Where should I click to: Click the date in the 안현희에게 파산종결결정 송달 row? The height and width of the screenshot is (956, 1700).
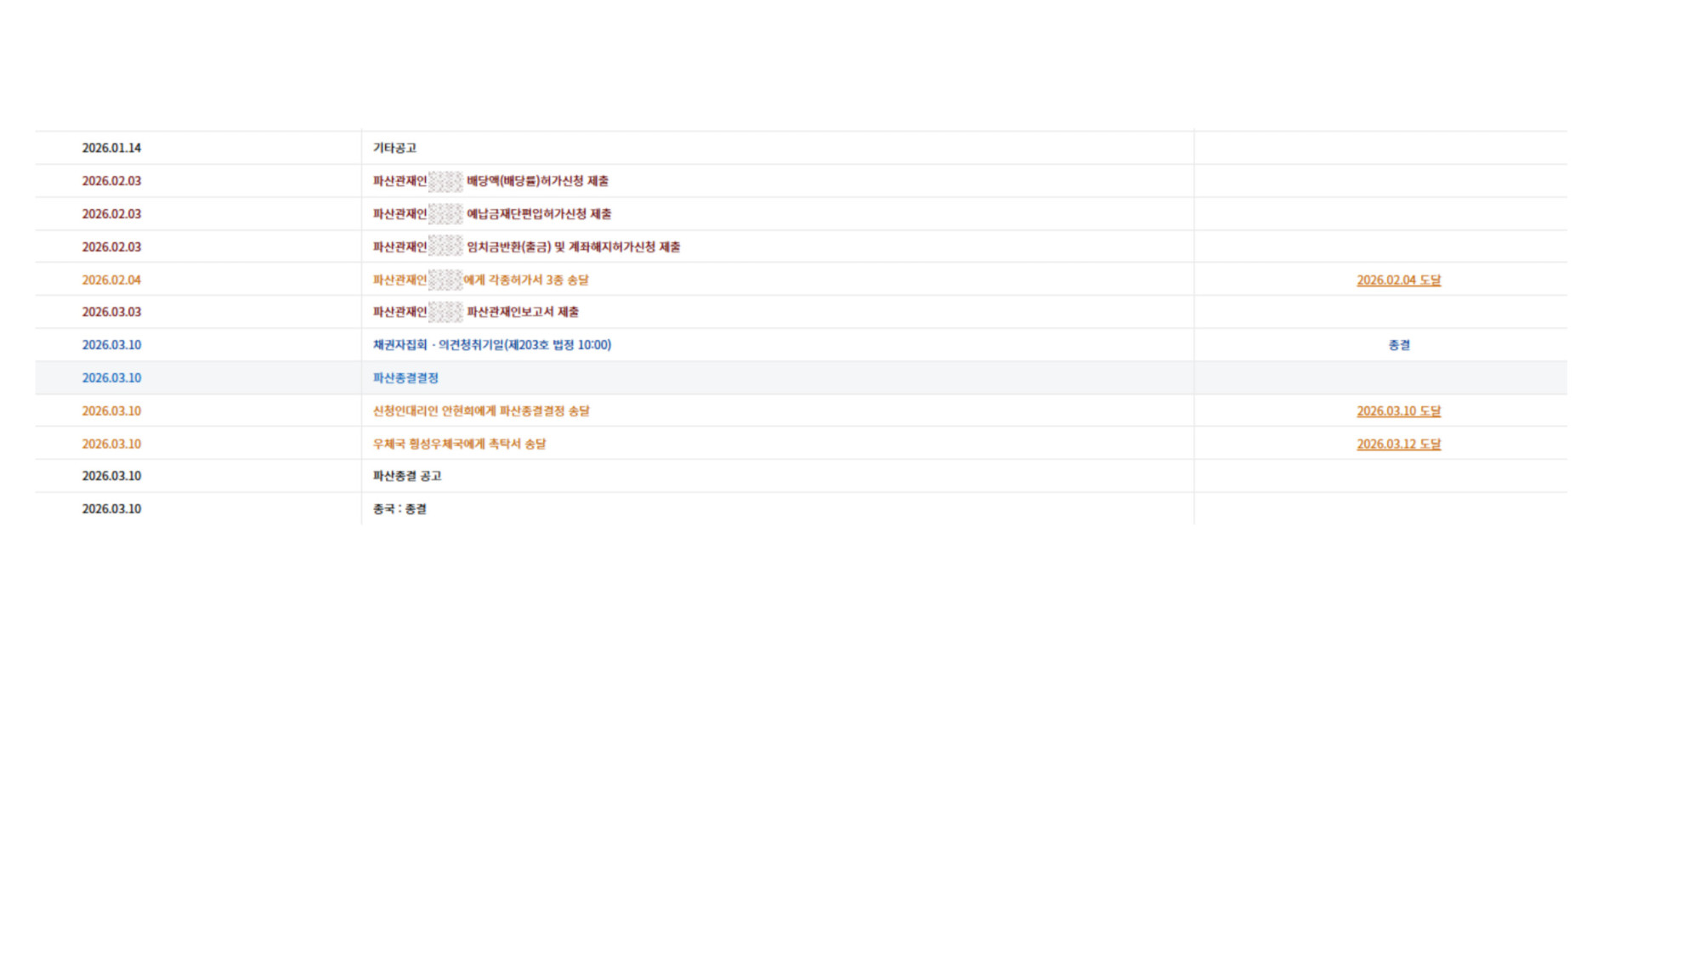(x=111, y=410)
